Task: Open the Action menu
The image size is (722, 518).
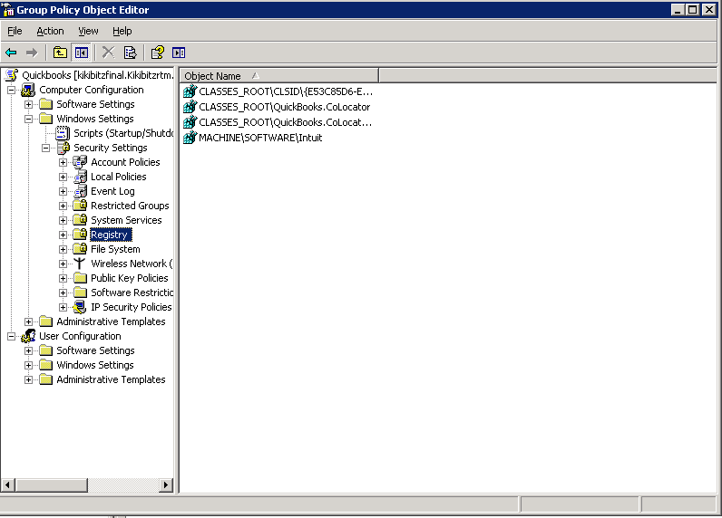Action: 50,31
